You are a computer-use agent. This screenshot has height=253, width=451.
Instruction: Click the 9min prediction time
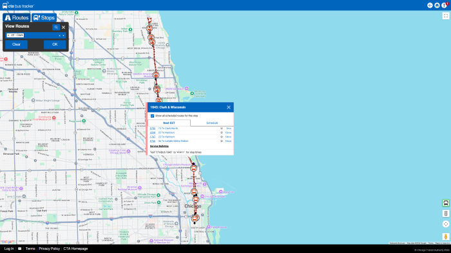coord(229,128)
